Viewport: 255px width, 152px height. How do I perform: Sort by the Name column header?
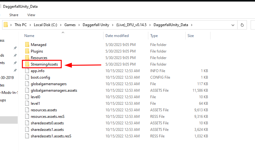click(x=29, y=36)
